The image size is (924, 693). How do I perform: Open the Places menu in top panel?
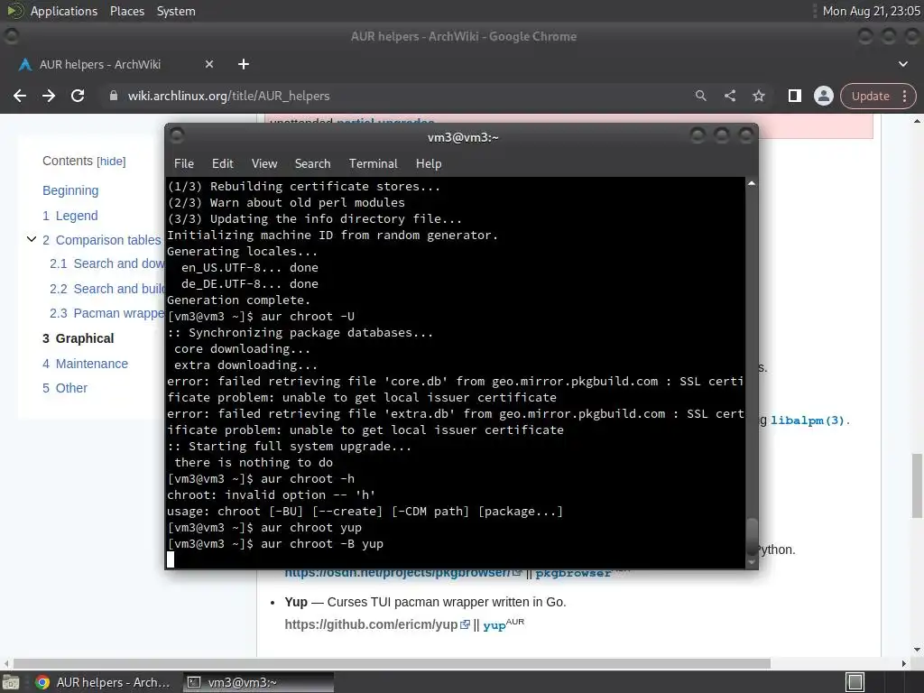click(126, 11)
